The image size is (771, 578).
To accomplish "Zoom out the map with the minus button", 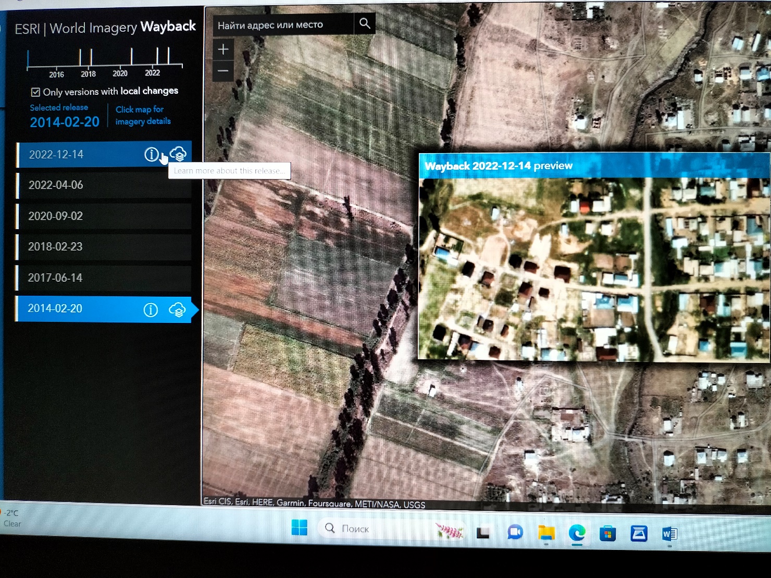I will click(x=223, y=71).
